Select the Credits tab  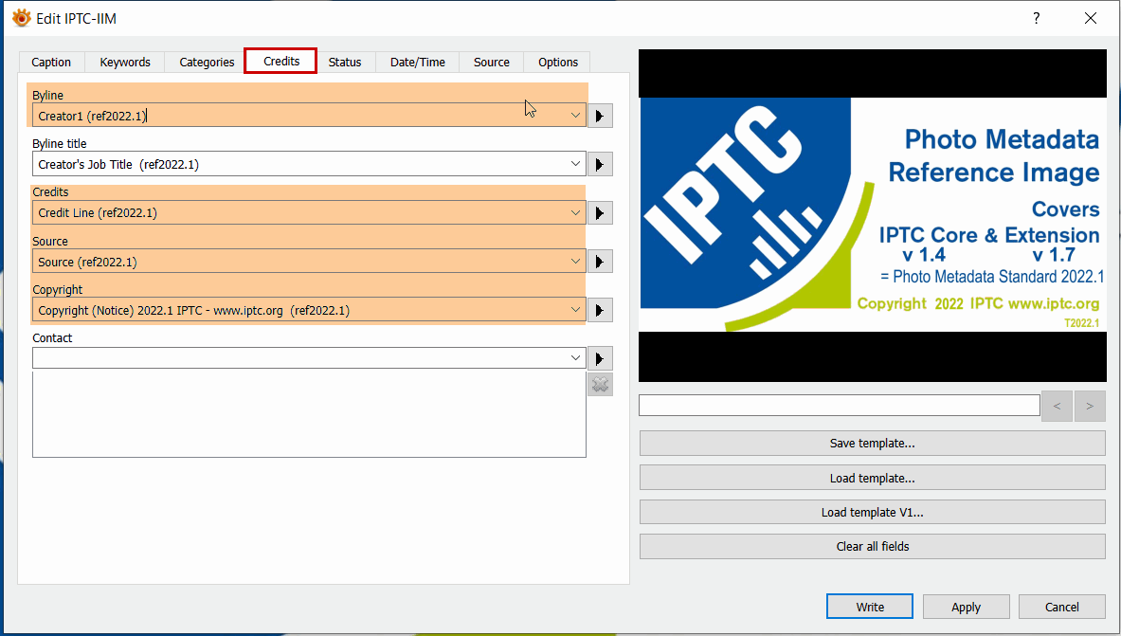pos(281,61)
